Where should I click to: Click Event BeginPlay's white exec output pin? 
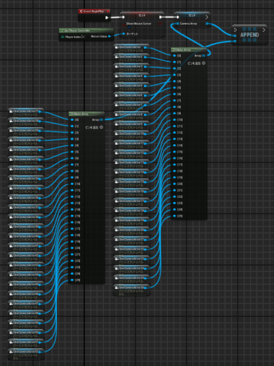point(107,18)
